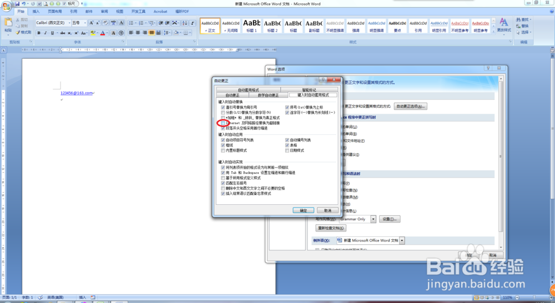Toggle tables (表格) checkbox

pos(287,145)
